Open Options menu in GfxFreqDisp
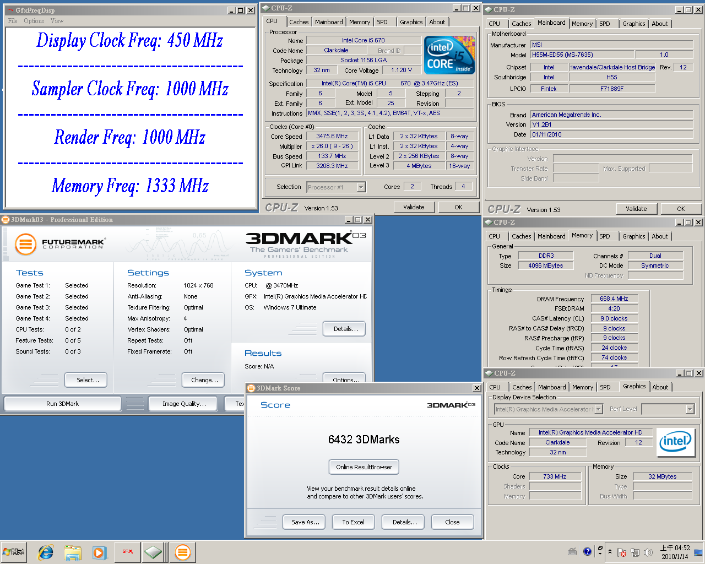The width and height of the screenshot is (705, 564). pyautogui.click(x=34, y=21)
